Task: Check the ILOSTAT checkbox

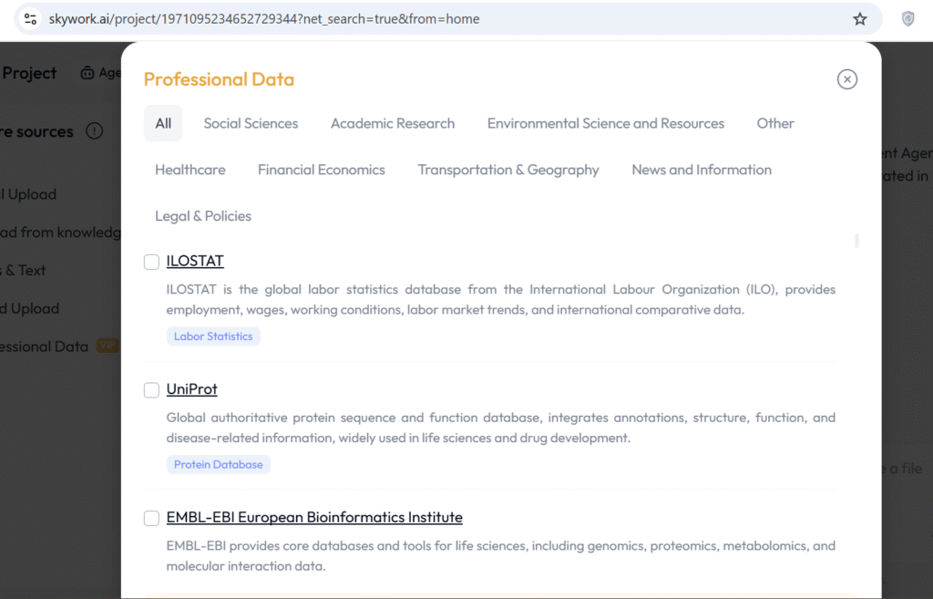Action: click(151, 262)
